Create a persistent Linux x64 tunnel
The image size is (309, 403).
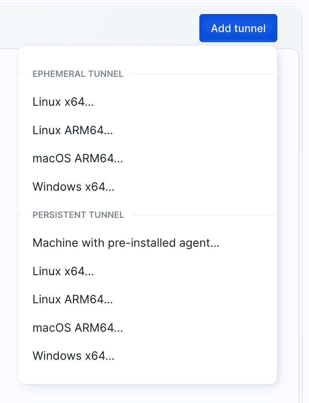[x=63, y=271]
